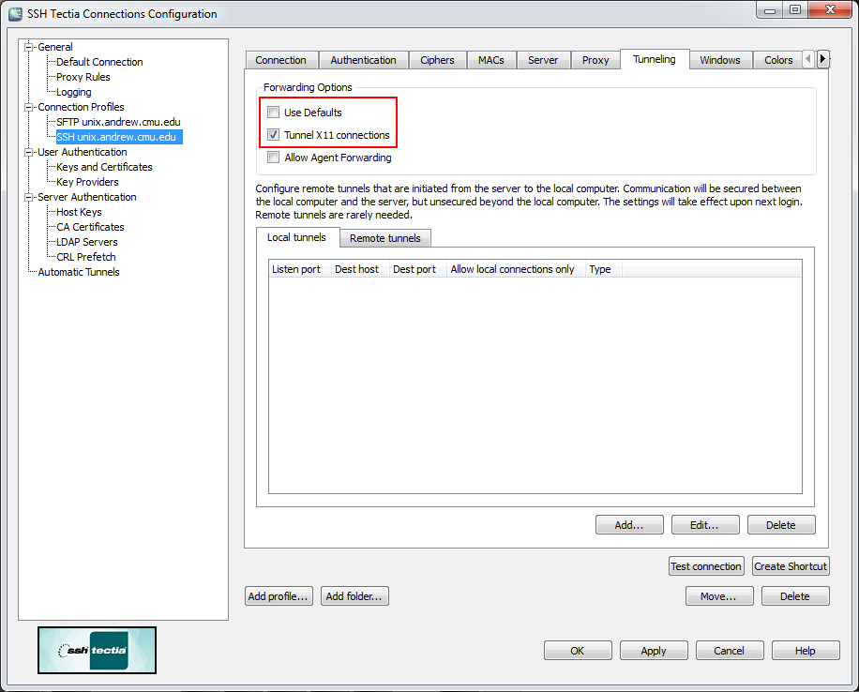The width and height of the screenshot is (859, 692).
Task: Enable Allow Agent Forwarding
Action: [x=274, y=158]
